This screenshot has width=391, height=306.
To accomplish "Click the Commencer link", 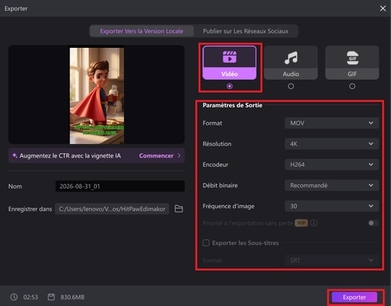I will click(x=156, y=156).
